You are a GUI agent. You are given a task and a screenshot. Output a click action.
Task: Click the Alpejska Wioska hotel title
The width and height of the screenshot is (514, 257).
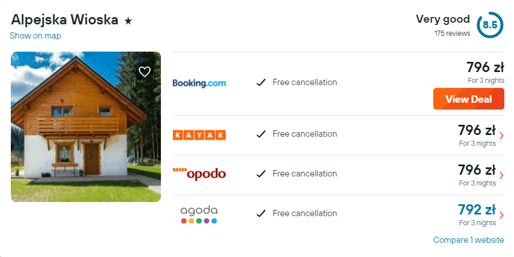coord(64,20)
